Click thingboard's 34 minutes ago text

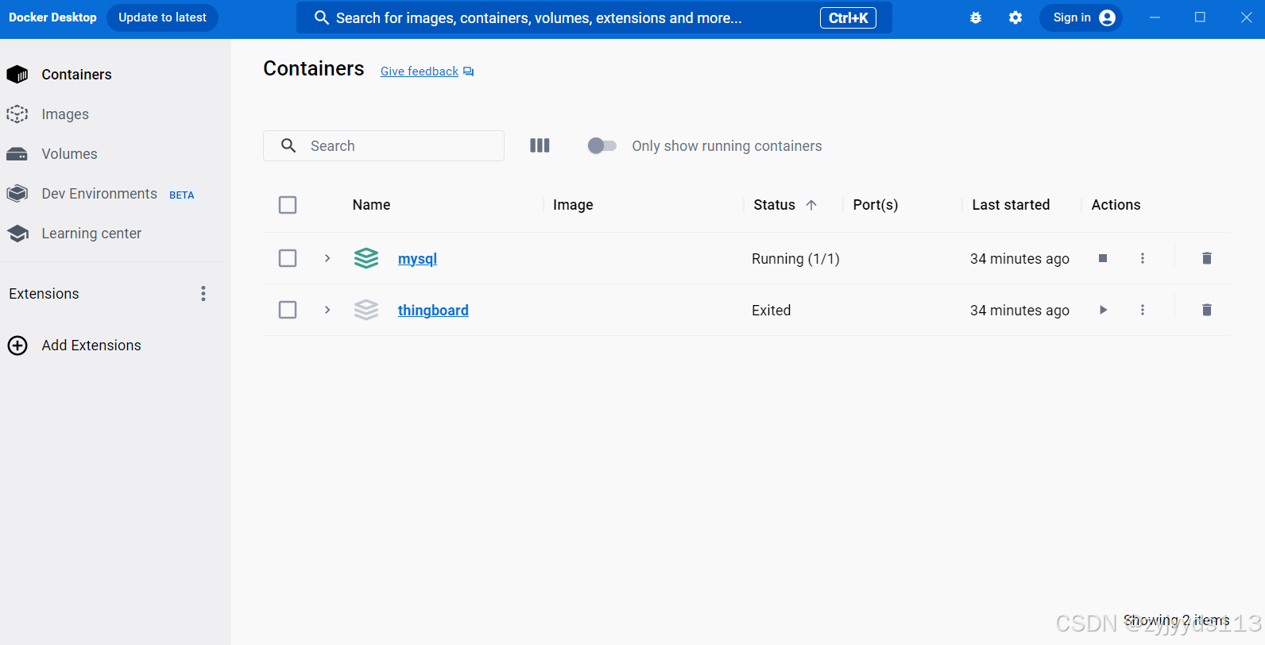pyautogui.click(x=1019, y=311)
